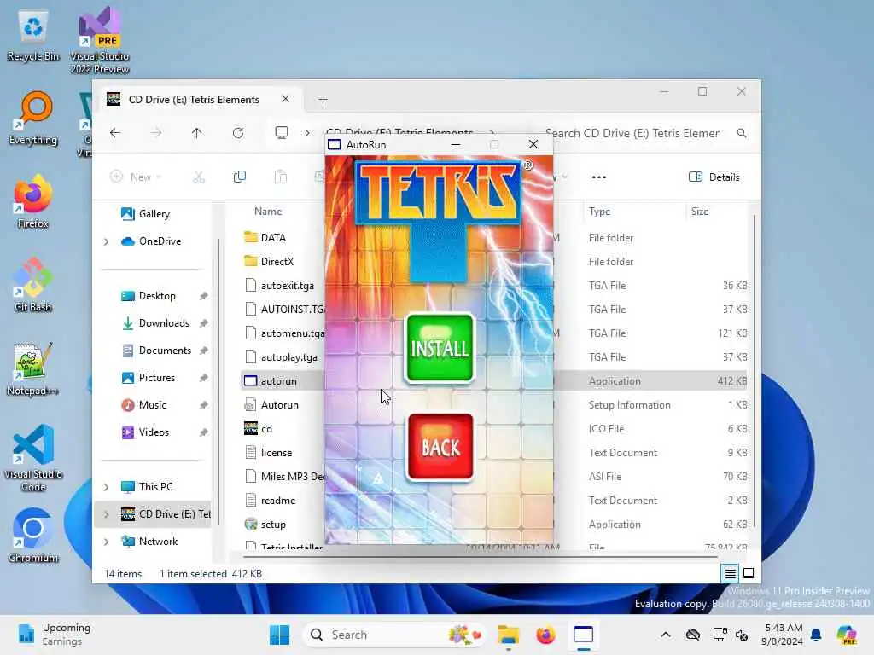Open the Windows Start menu

click(x=279, y=635)
